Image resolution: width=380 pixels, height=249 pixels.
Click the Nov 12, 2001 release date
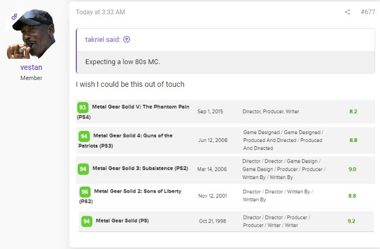tap(213, 195)
